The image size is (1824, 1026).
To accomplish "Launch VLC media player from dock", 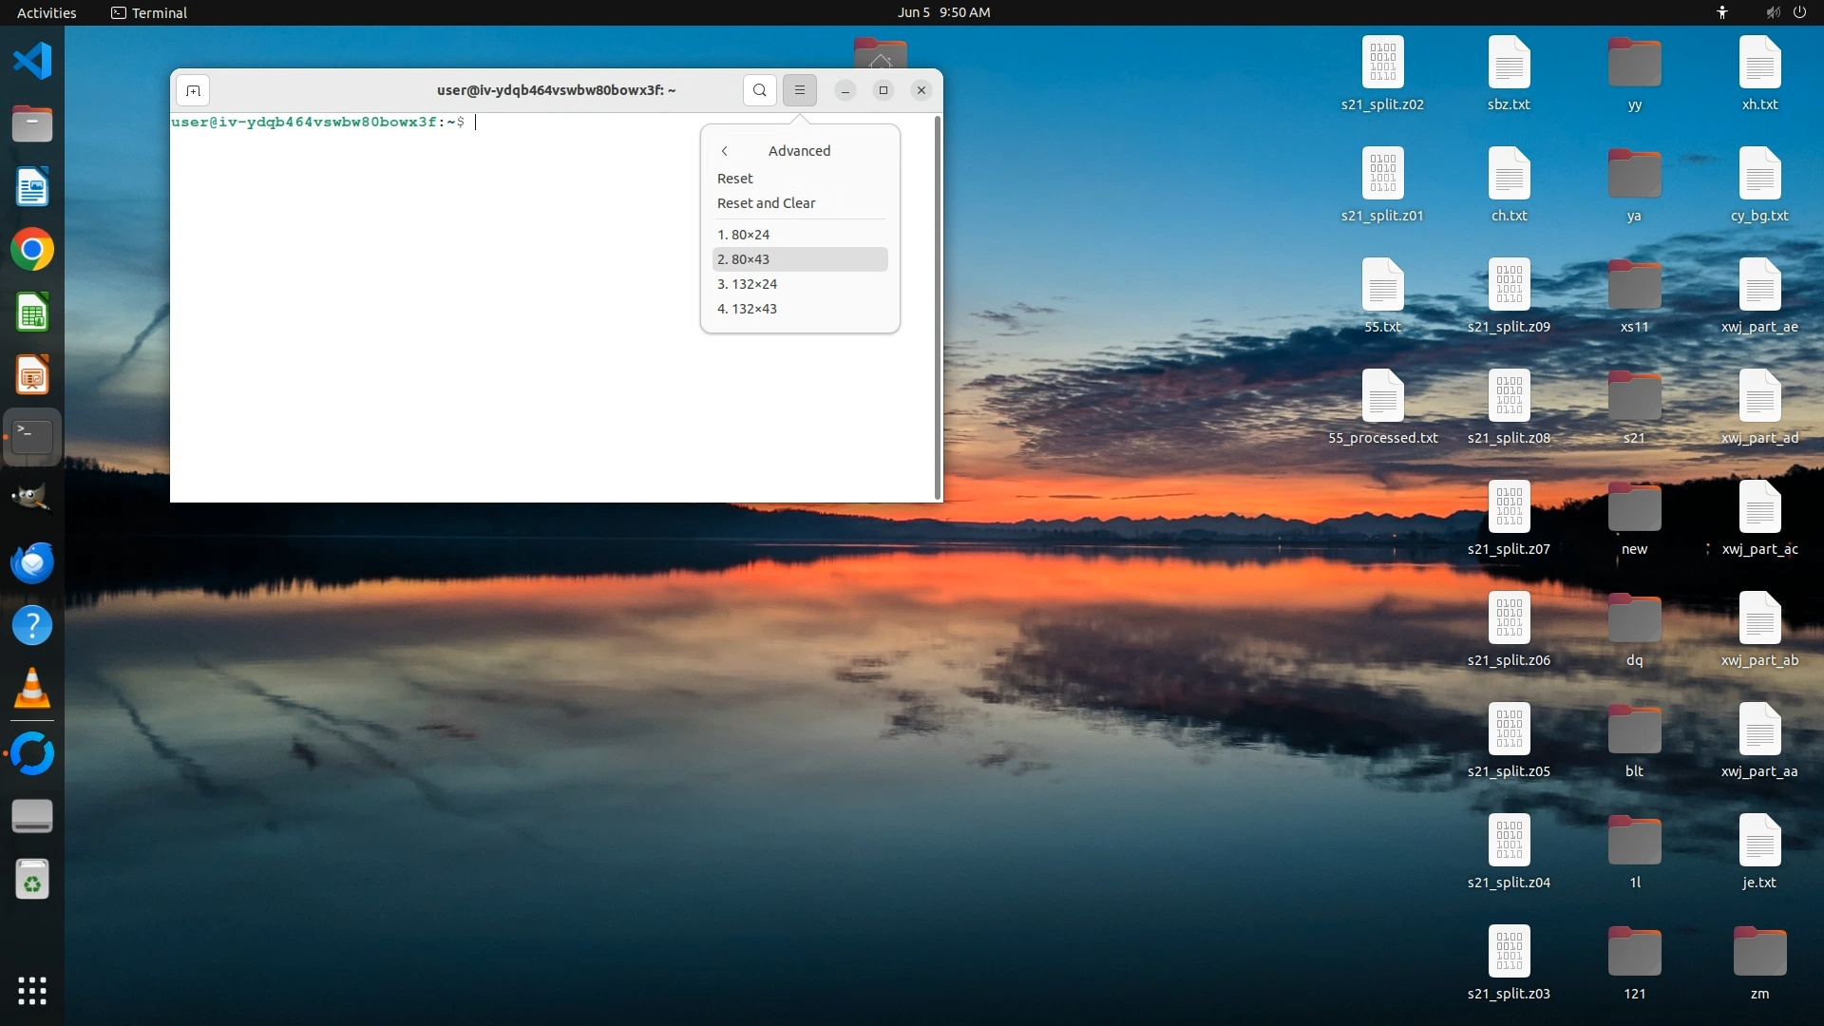I will (x=32, y=689).
